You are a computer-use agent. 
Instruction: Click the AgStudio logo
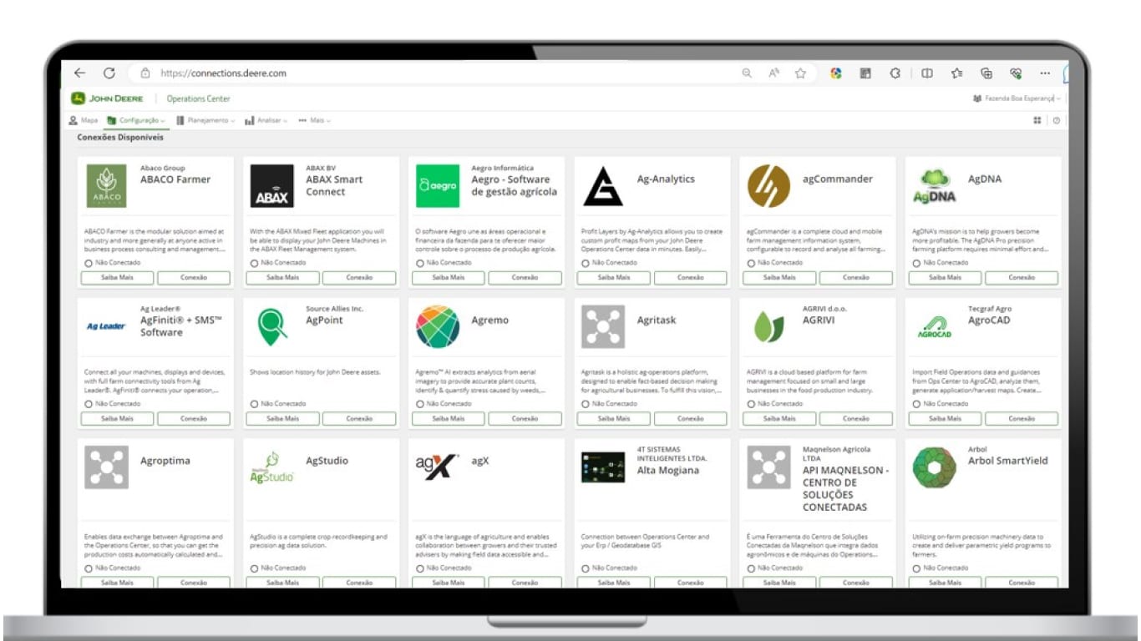tap(272, 467)
